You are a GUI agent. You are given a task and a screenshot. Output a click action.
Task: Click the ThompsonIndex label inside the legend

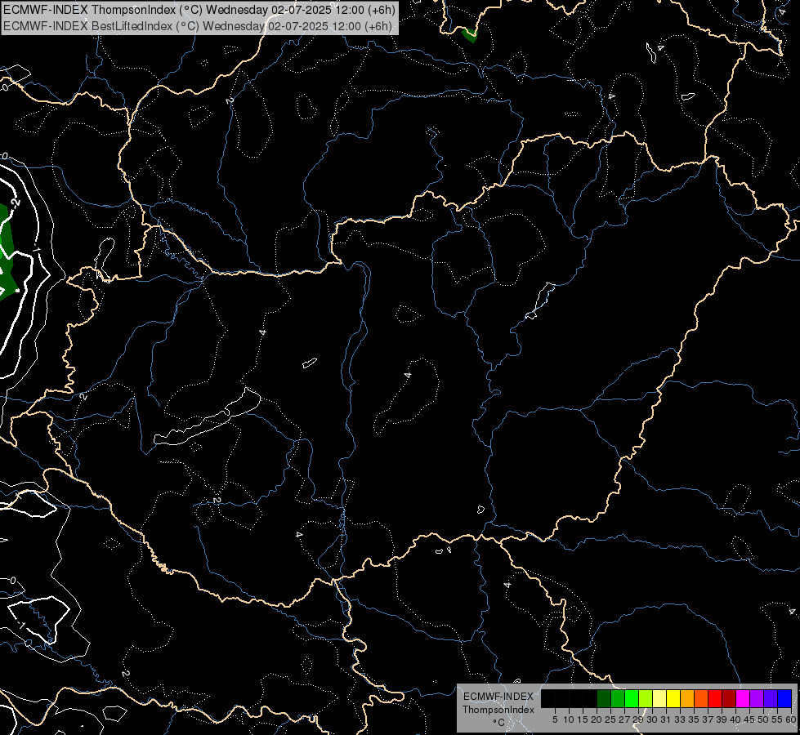[x=498, y=710]
